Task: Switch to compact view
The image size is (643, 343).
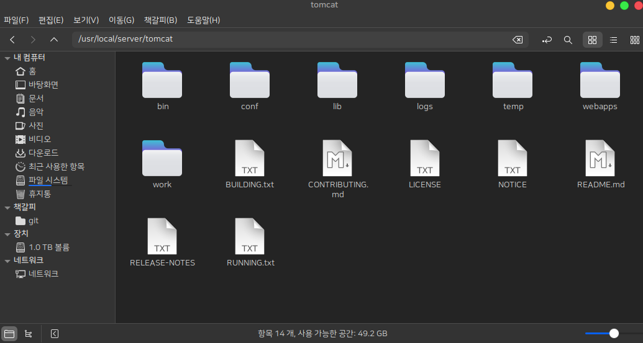Action: tap(635, 40)
